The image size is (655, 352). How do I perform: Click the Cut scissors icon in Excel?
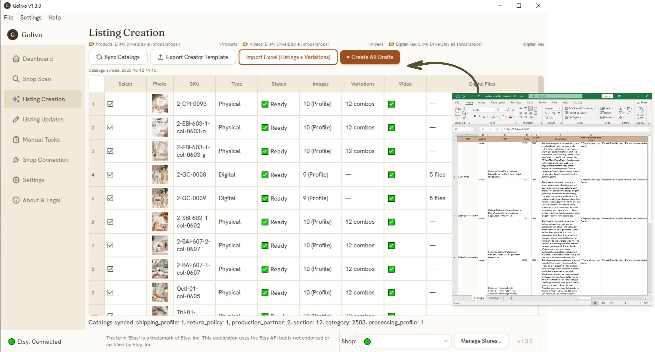coord(464,109)
